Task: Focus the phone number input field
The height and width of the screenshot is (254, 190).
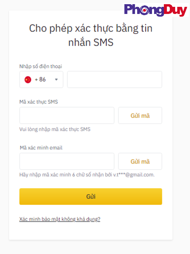Action: click(114, 80)
